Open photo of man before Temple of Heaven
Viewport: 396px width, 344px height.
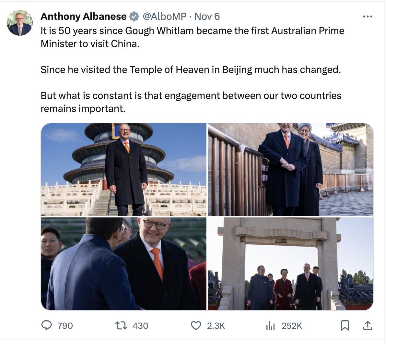point(124,169)
